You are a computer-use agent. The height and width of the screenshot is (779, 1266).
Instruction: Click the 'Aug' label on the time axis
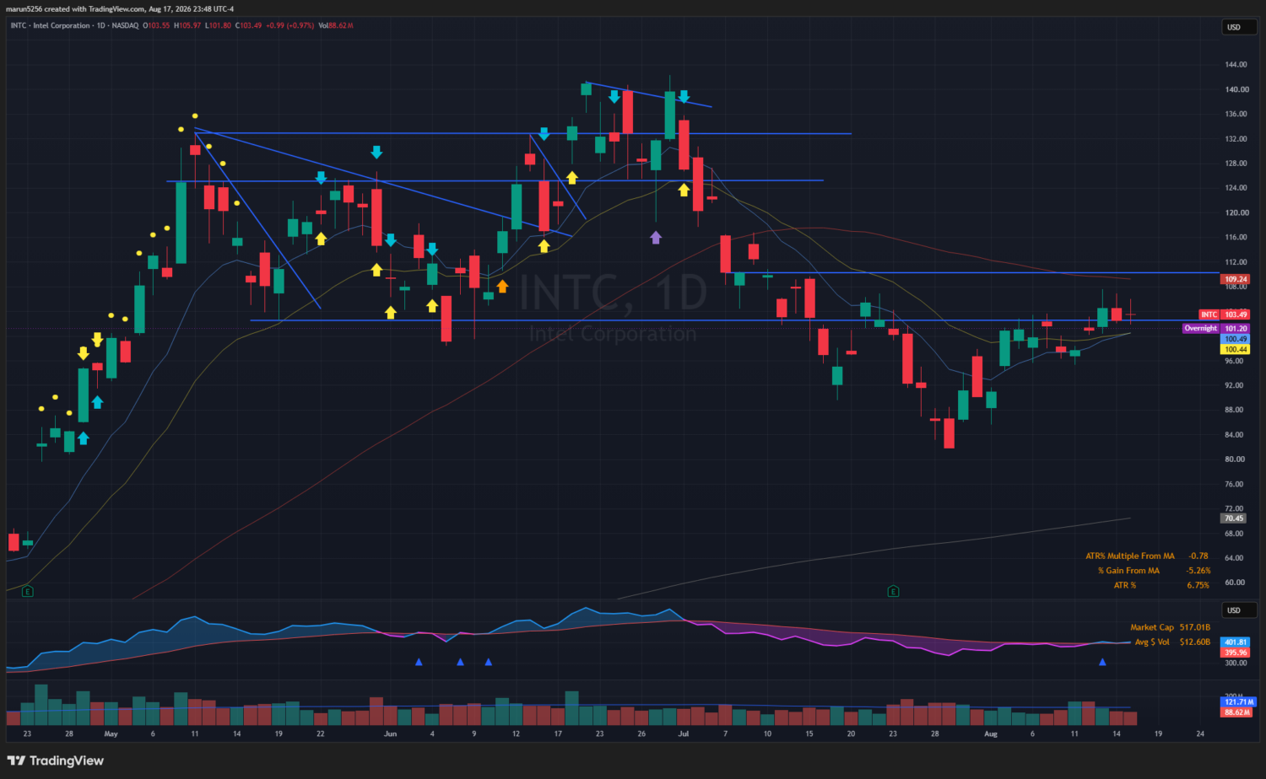[991, 734]
